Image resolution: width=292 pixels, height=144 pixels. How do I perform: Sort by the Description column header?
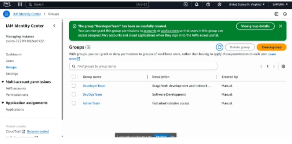(161, 77)
